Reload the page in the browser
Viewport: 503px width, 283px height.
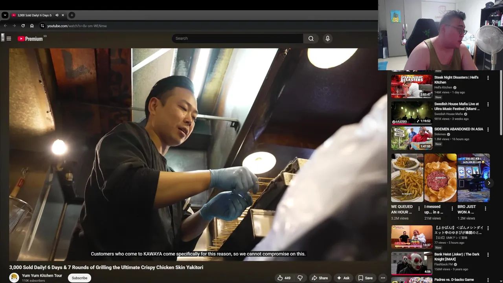pos(23,26)
